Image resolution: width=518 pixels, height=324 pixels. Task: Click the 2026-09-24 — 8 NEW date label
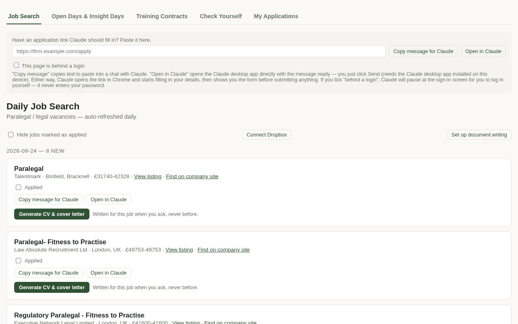[x=36, y=151]
